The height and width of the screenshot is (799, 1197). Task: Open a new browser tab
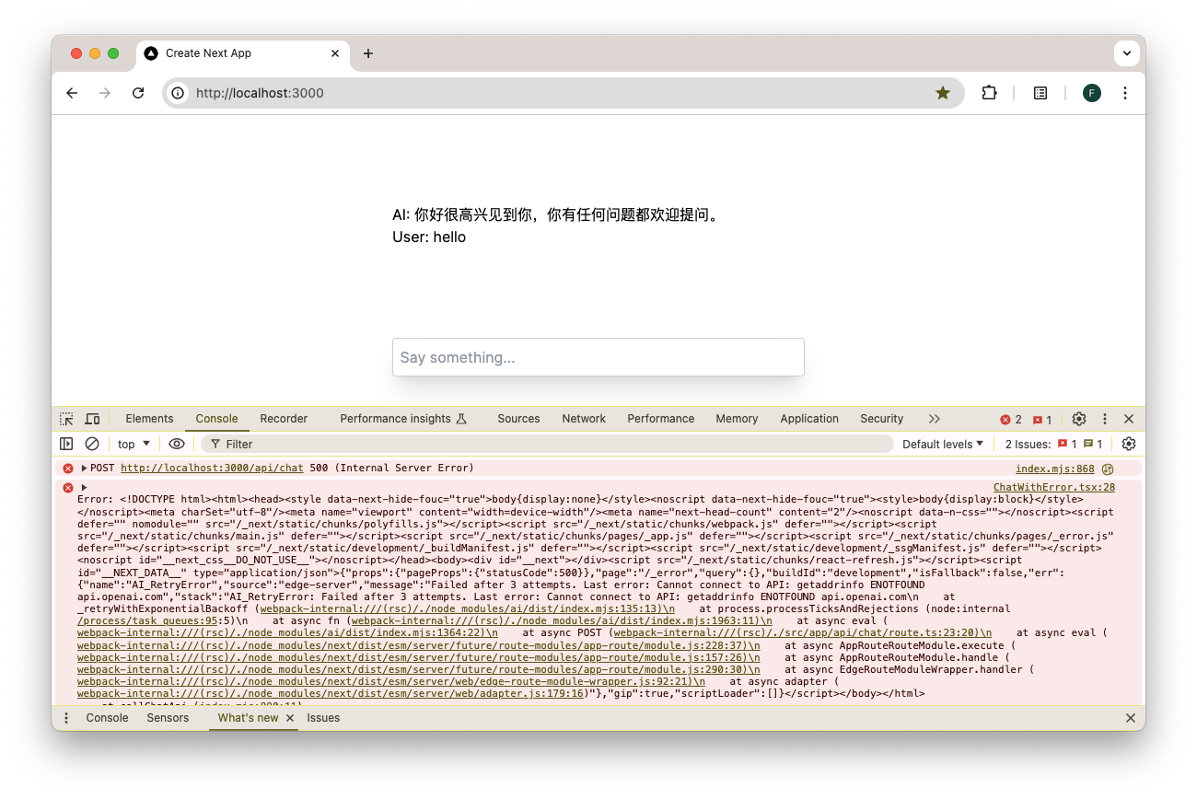coord(368,53)
